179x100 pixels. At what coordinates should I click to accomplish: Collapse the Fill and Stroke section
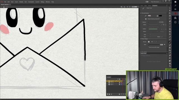(141, 13)
